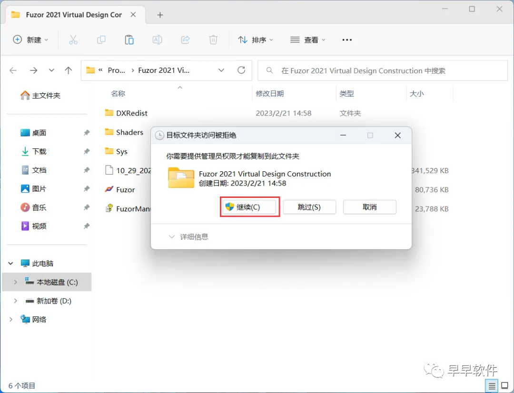
Task: Open 文档 Documents in sidebar
Action: [33, 170]
